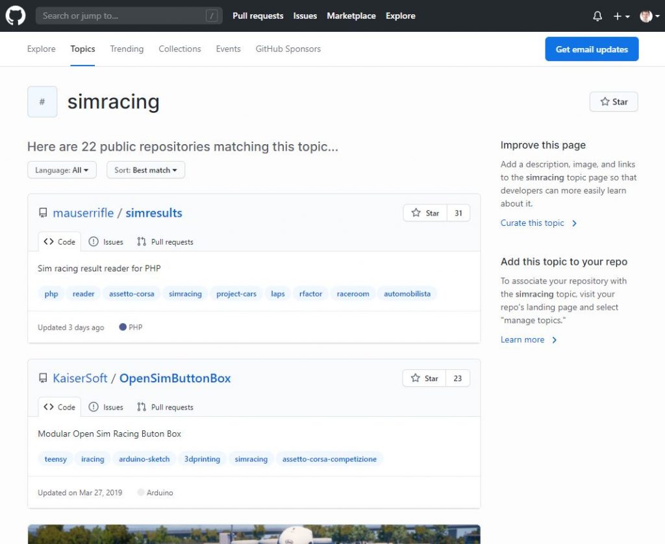This screenshot has width=665, height=544.
Task: Click the reader topic tag
Action: [x=83, y=293]
